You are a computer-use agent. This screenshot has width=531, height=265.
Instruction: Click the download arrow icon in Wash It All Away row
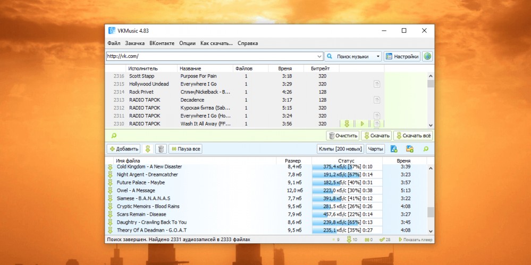tap(347, 123)
